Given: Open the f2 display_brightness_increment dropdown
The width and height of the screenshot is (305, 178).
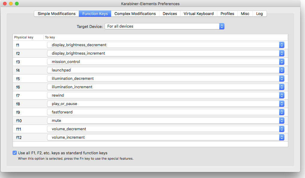Looking at the screenshot, I should click(165, 53).
